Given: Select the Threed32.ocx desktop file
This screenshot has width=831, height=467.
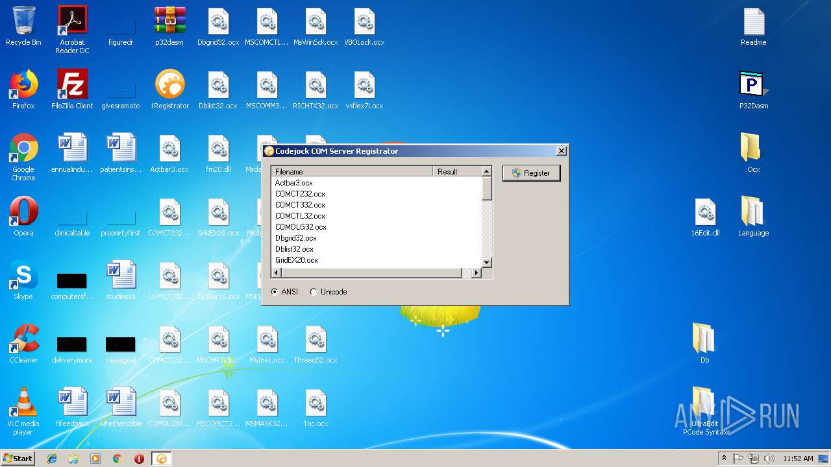Looking at the screenshot, I should (316, 344).
